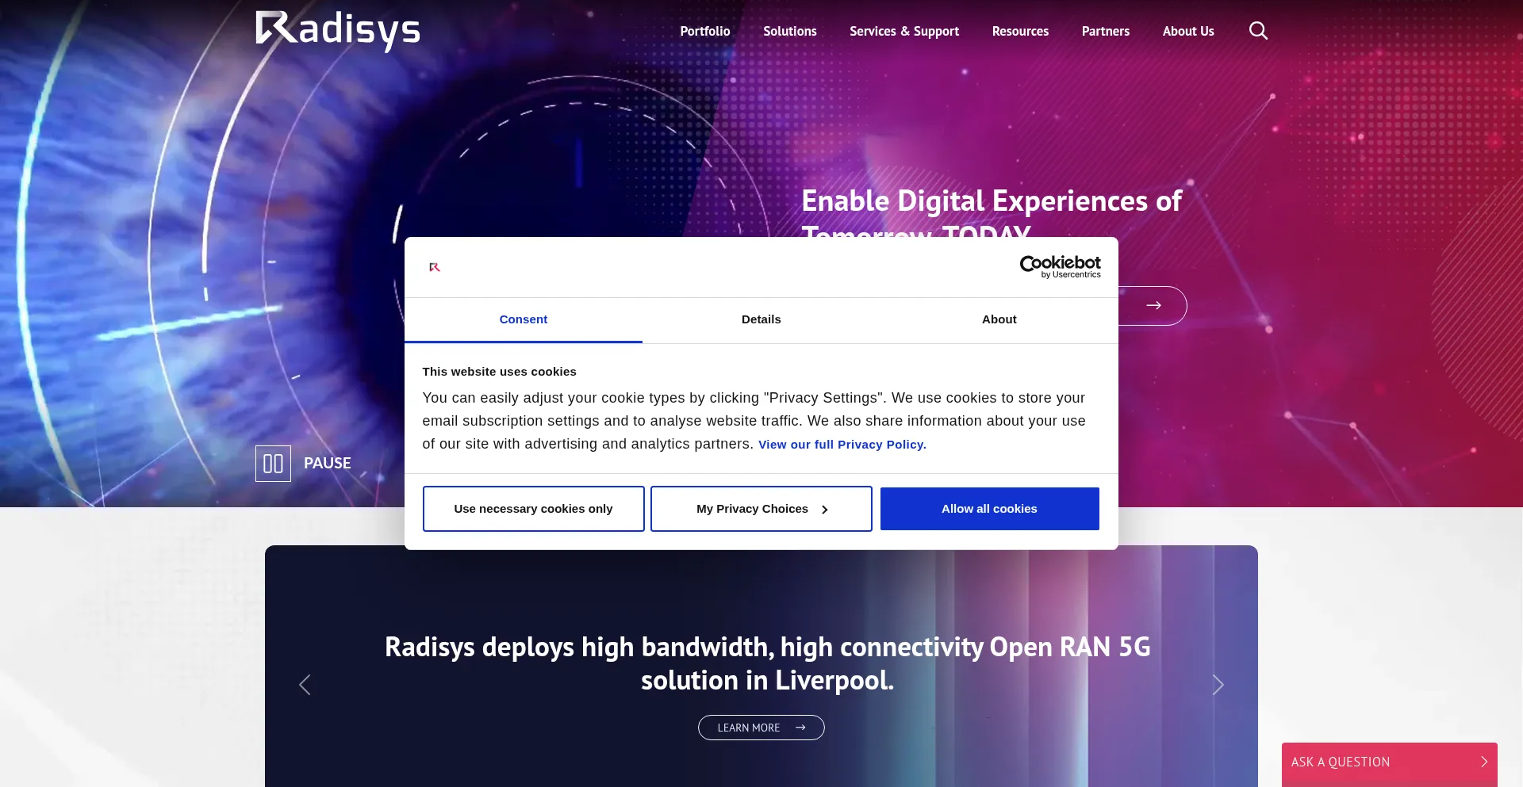Open My Privacy Choices options

(761, 509)
